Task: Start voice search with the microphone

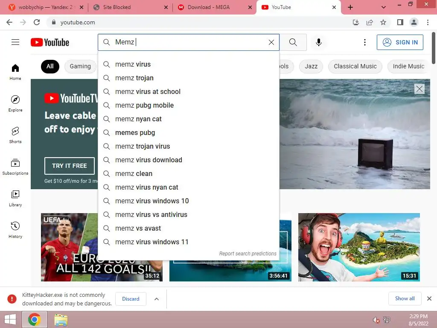Action: tap(318, 42)
